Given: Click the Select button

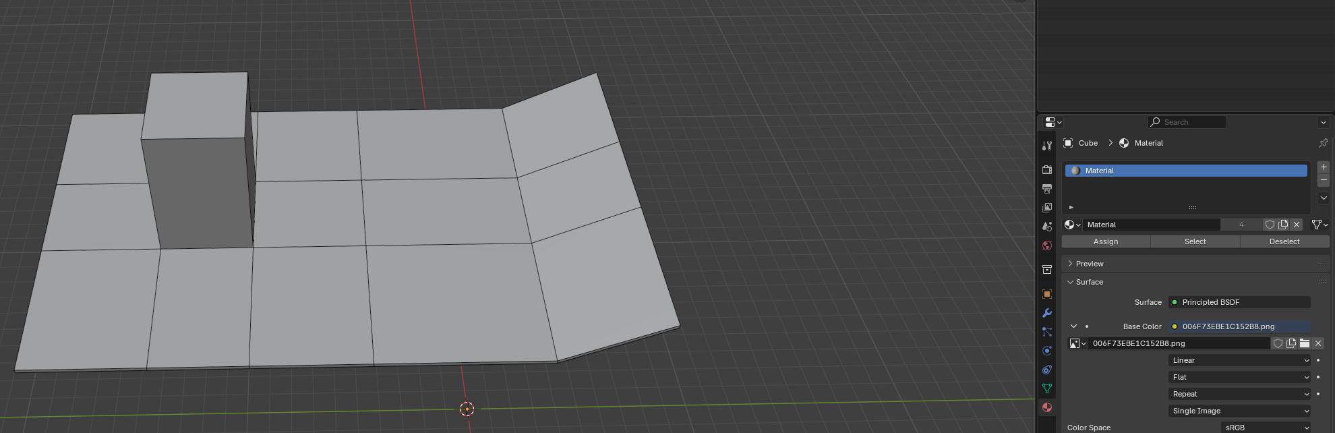Looking at the screenshot, I should click(x=1195, y=241).
